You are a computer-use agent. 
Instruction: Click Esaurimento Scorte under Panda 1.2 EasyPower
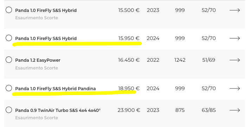(x=37, y=68)
